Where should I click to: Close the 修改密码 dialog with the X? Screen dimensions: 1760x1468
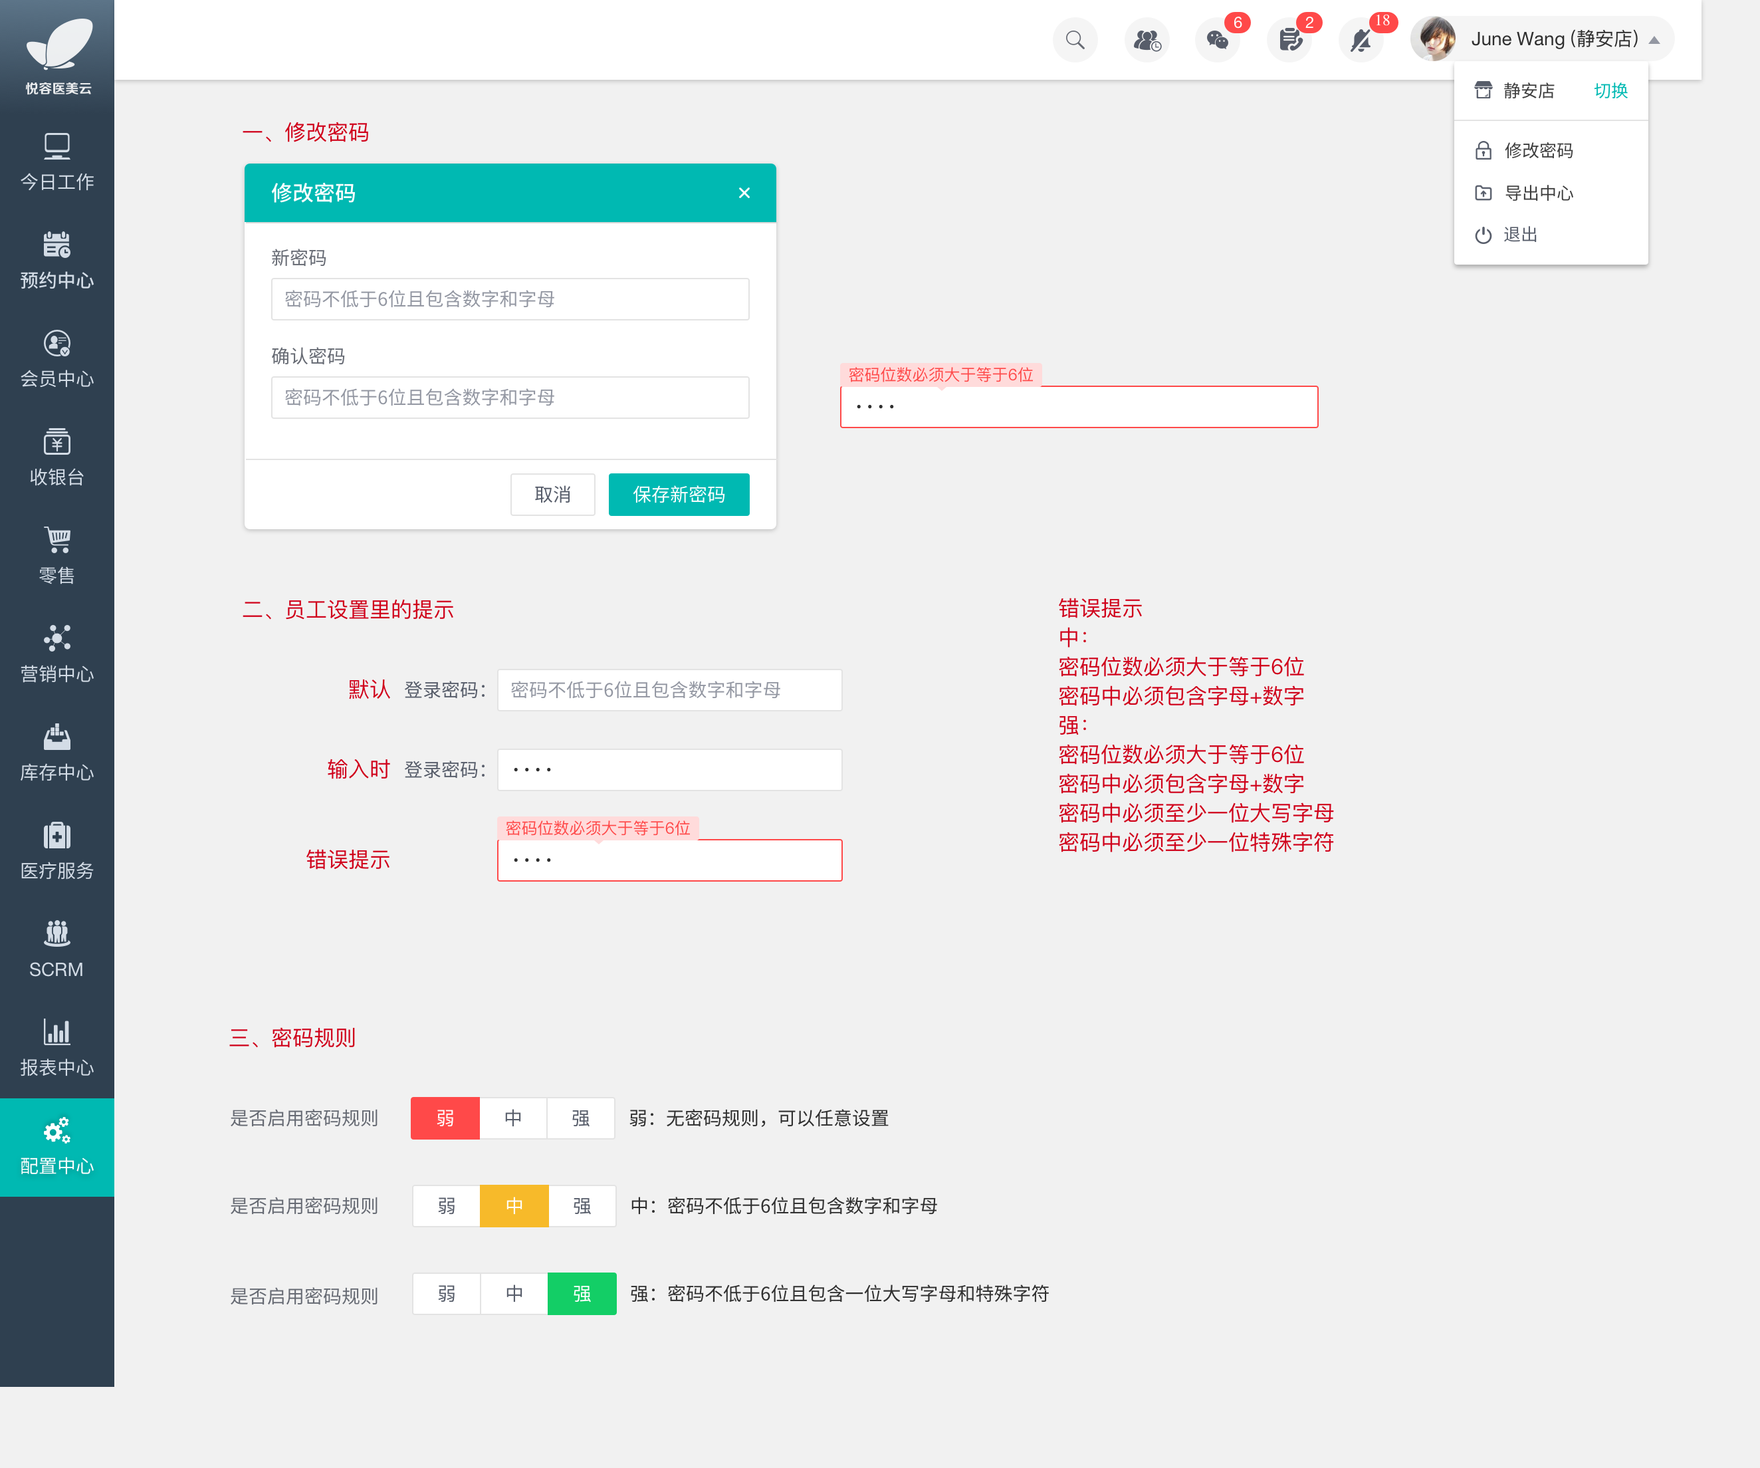click(x=744, y=193)
